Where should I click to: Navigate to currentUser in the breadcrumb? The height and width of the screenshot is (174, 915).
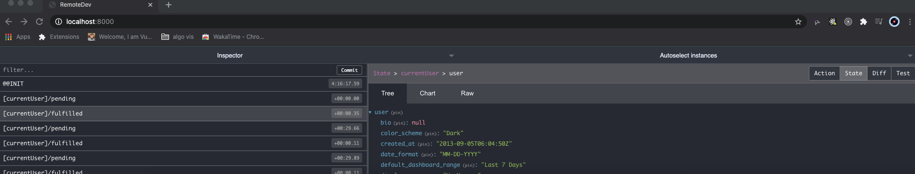pyautogui.click(x=420, y=73)
